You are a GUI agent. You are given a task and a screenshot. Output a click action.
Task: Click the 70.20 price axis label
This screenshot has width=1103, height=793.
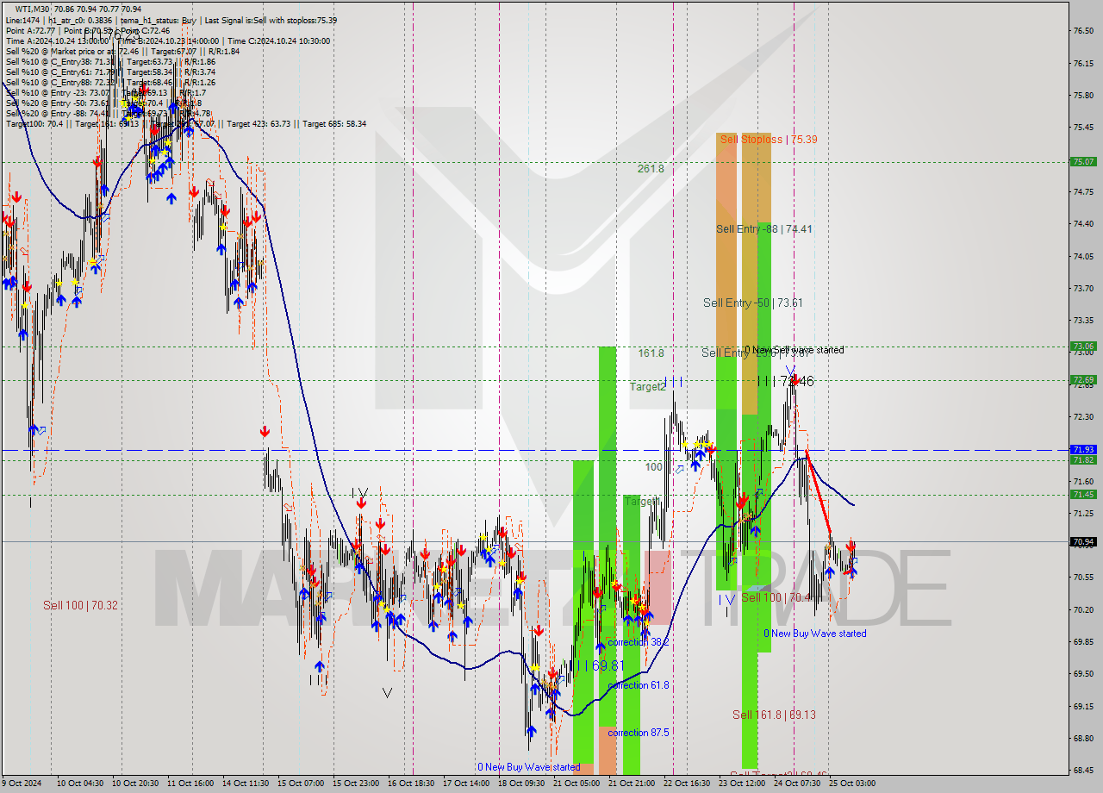pos(1083,610)
